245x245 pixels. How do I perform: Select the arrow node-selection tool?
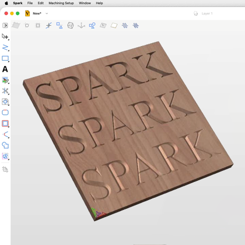5,37
